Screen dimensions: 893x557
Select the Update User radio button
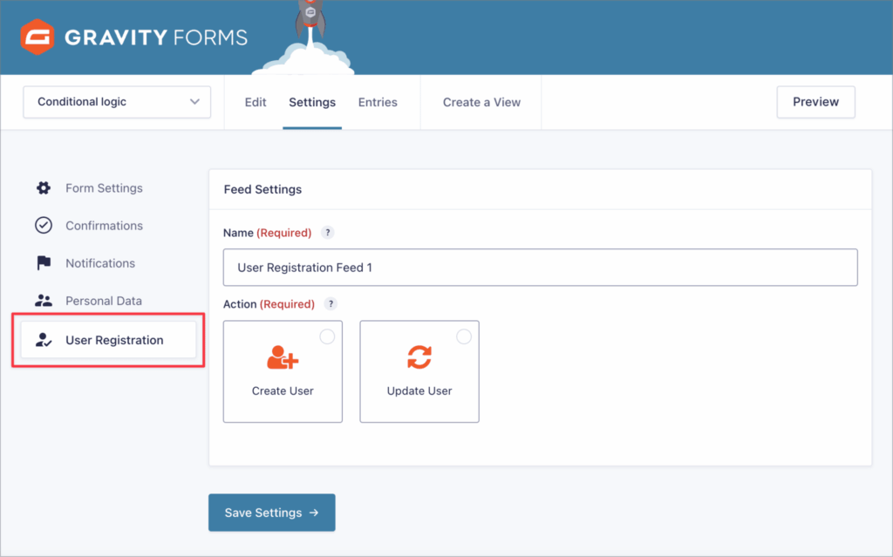464,336
